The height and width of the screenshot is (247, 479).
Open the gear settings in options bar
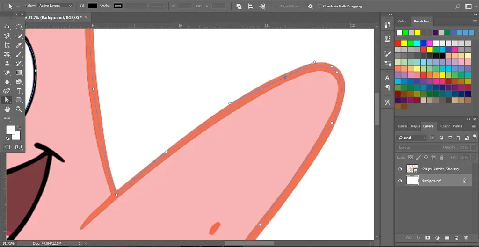pos(311,6)
